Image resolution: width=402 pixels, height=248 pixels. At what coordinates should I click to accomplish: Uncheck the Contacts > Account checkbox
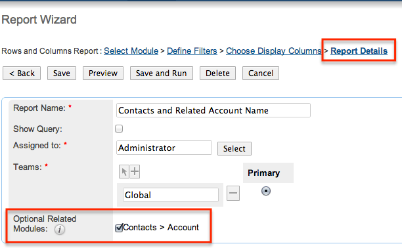click(119, 228)
